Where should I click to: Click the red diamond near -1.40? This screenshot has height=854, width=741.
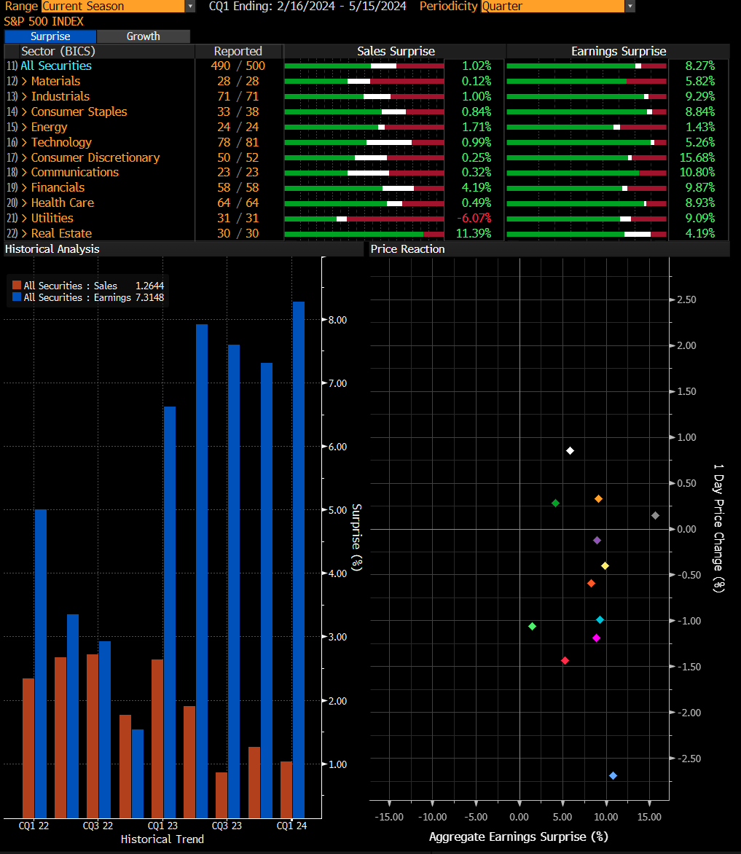tap(565, 661)
